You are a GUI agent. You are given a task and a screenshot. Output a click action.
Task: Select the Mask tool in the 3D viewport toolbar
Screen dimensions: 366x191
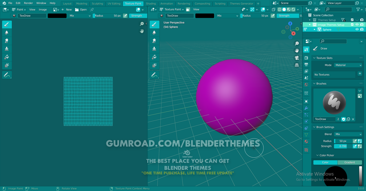point(154,65)
